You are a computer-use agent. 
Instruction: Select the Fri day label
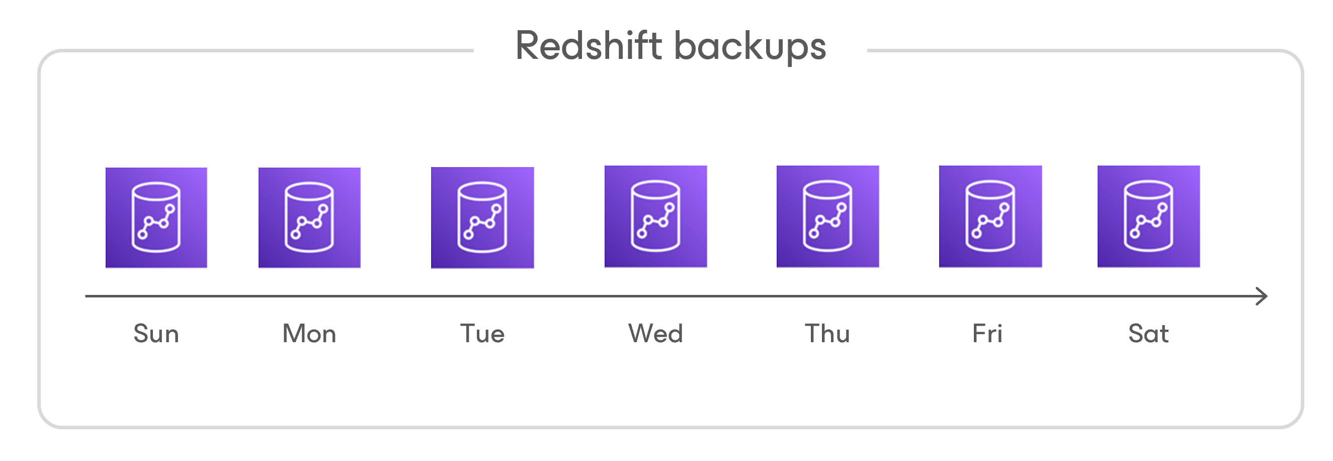pos(987,334)
